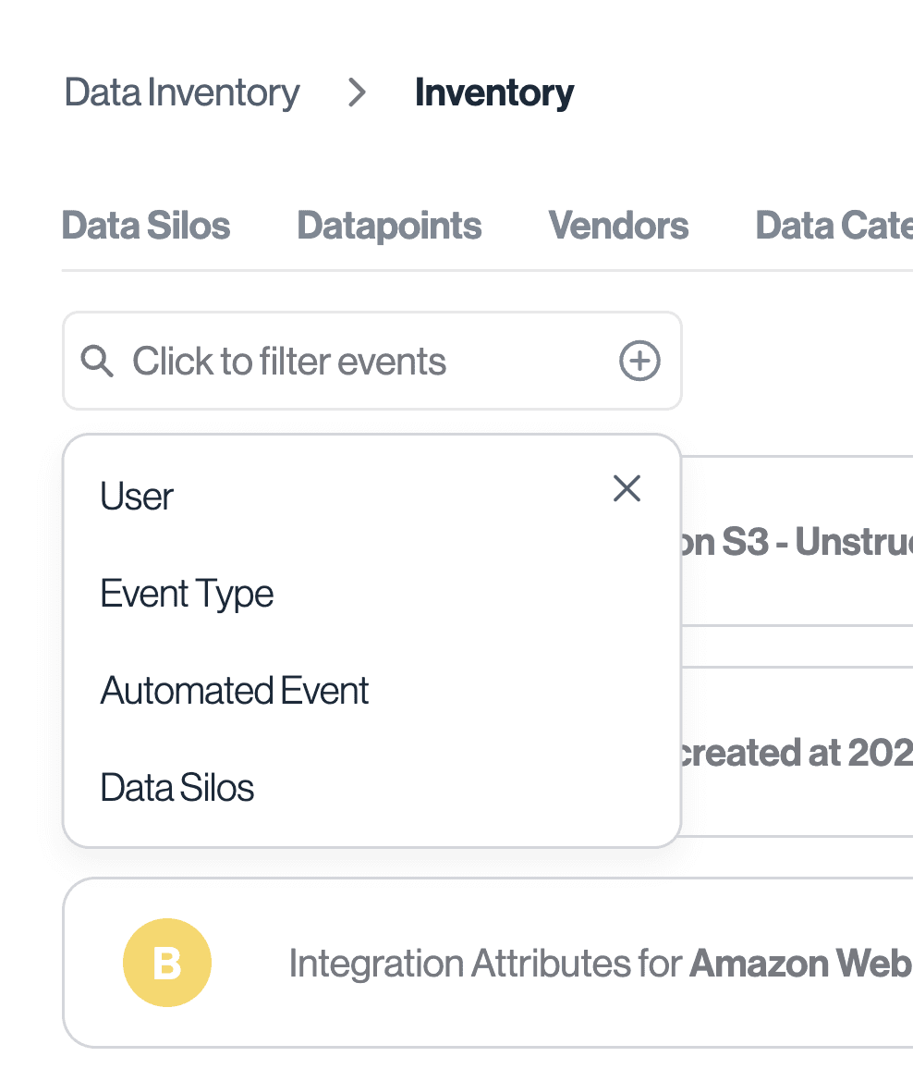Navigate back via the Data Inventory breadcrumb

click(x=181, y=92)
